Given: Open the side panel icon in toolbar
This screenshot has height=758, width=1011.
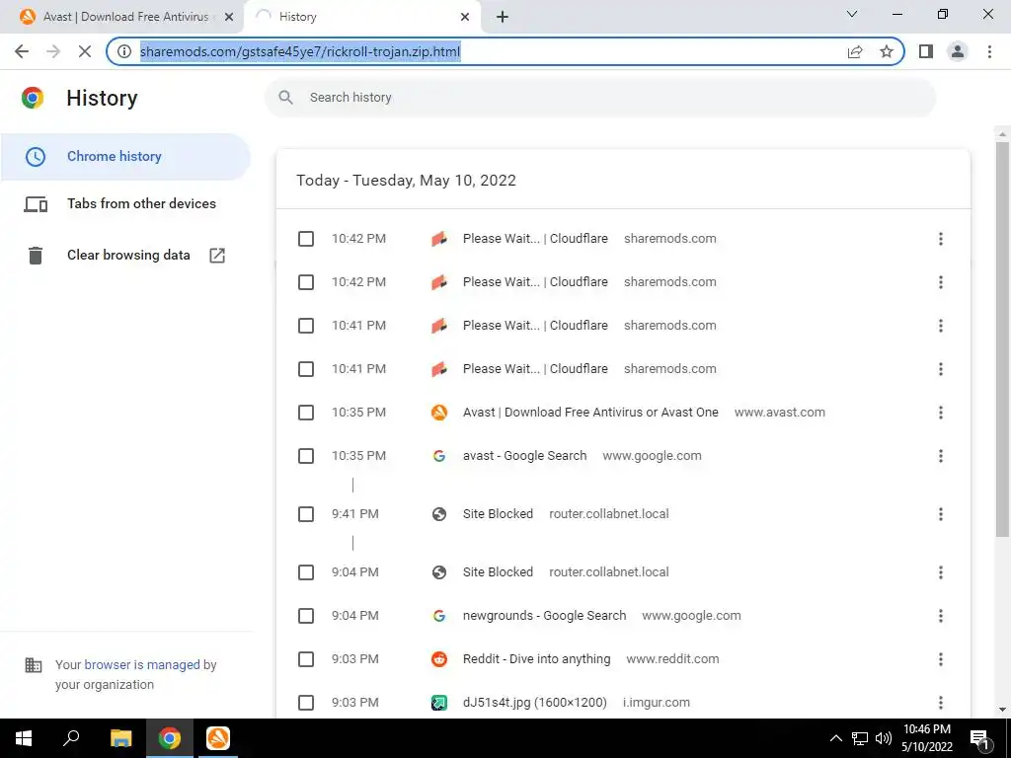Looking at the screenshot, I should tap(926, 51).
